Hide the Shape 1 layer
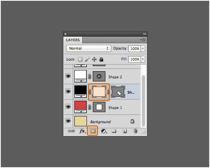Viewport: 210px width, 168px height. [68, 107]
